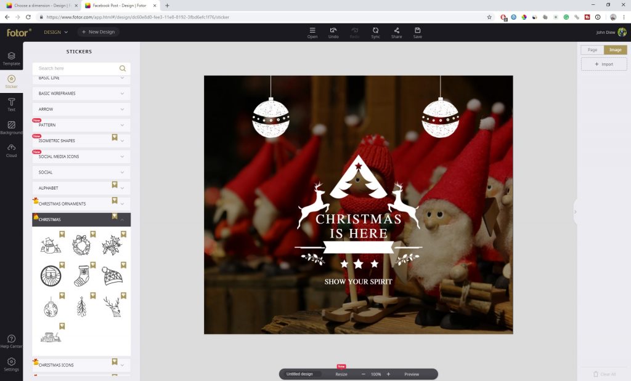
Task: Undo the last action
Action: click(333, 33)
